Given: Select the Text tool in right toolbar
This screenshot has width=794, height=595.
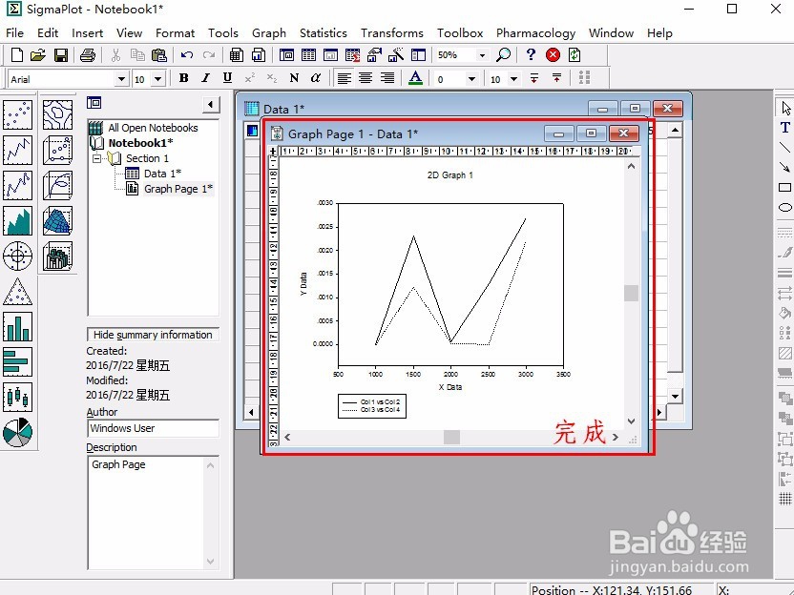Looking at the screenshot, I should point(784,128).
